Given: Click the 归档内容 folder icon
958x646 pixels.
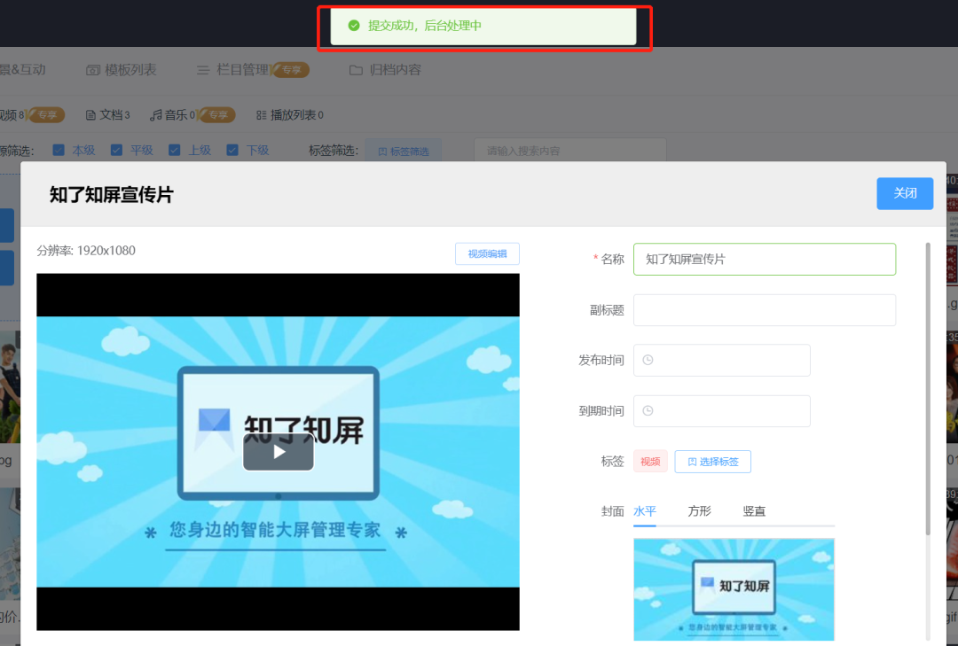Looking at the screenshot, I should [x=356, y=70].
